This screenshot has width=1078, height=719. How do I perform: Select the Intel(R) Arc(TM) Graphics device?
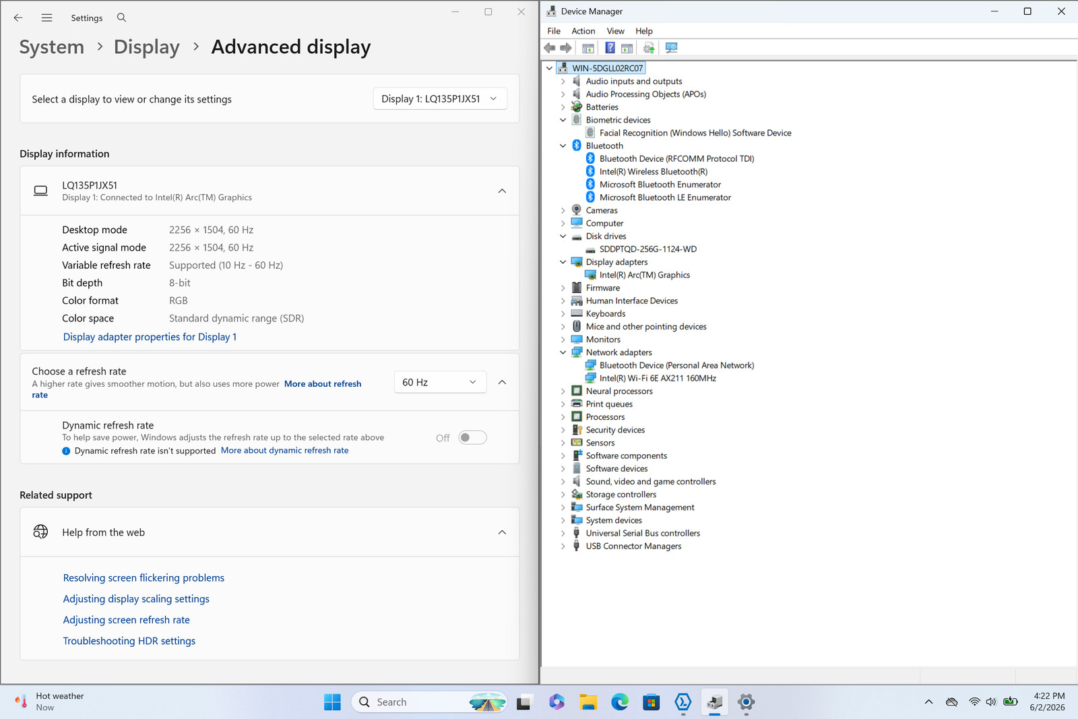(645, 275)
